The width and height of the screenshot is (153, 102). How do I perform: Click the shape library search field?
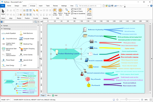click(18, 22)
